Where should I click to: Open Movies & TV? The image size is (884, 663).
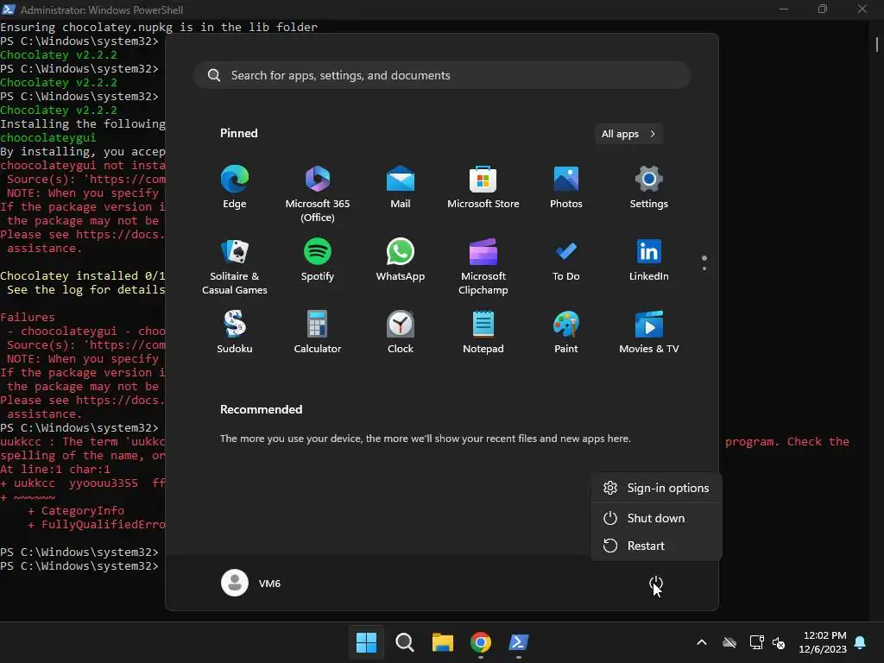[649, 332]
